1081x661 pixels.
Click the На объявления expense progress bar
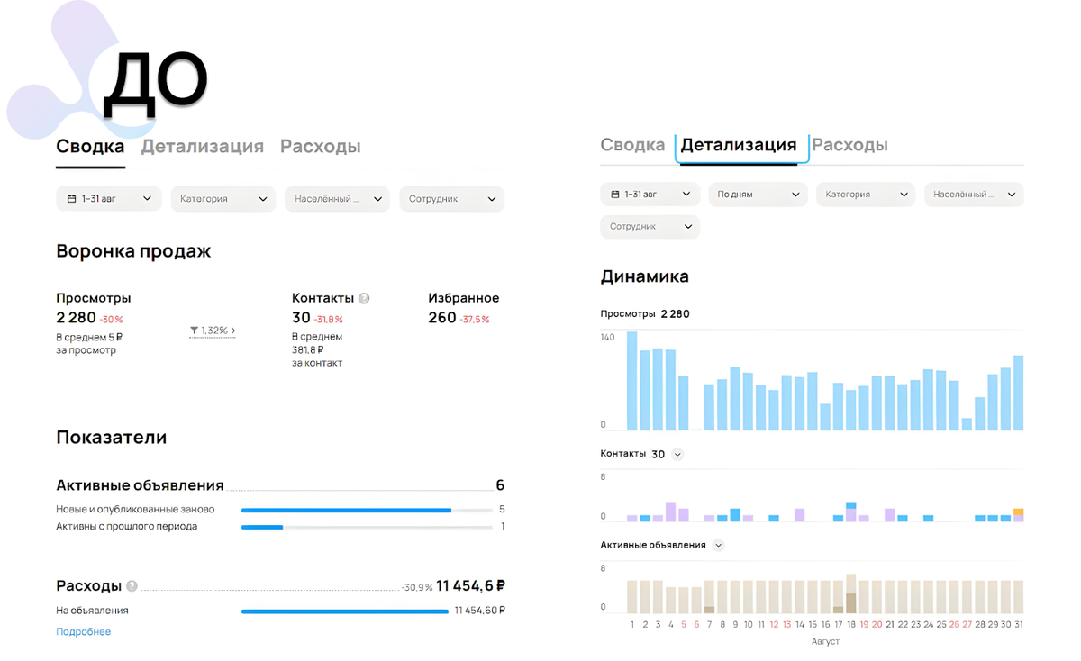tap(345, 611)
